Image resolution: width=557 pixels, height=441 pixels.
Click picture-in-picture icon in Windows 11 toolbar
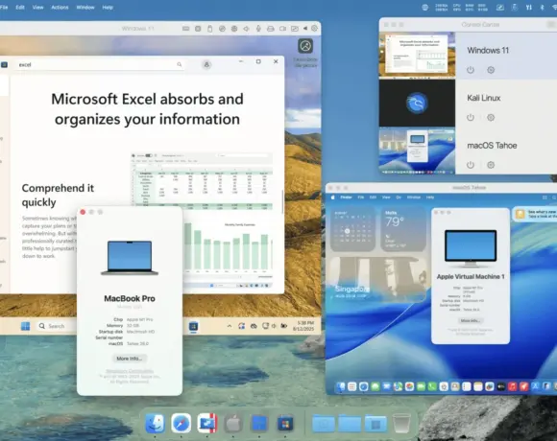pyautogui.click(x=295, y=29)
